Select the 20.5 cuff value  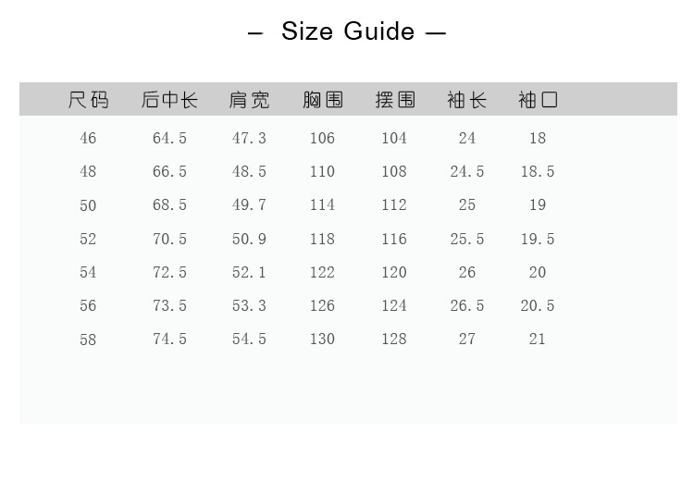(538, 305)
